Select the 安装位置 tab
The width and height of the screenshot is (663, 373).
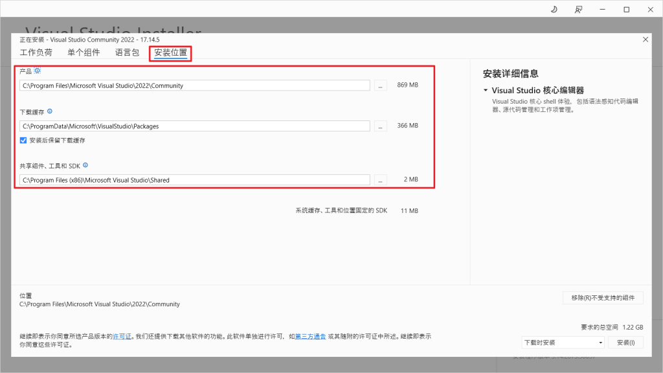click(170, 53)
